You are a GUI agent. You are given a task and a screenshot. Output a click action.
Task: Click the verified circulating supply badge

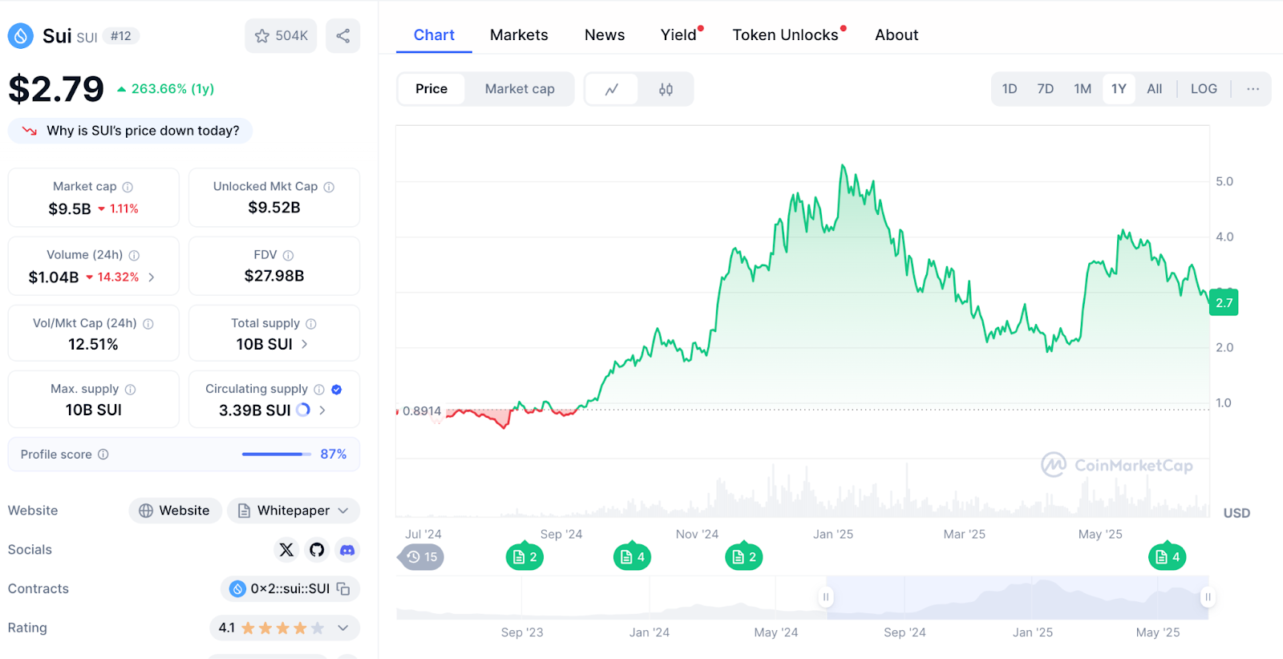click(337, 390)
